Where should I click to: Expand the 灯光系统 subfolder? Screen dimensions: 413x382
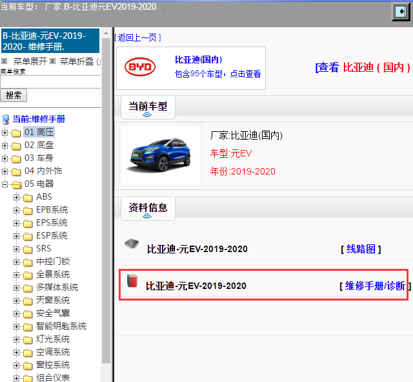pyautogui.click(x=16, y=339)
